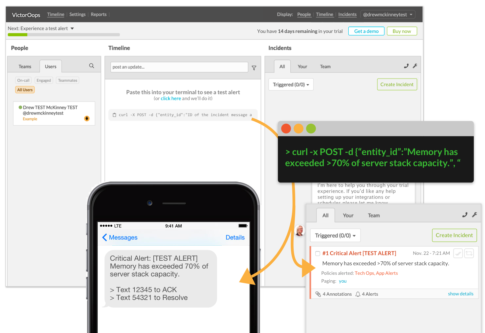The height and width of the screenshot is (333, 485).
Task: Click the 'you' paging link
Action: (x=342, y=281)
